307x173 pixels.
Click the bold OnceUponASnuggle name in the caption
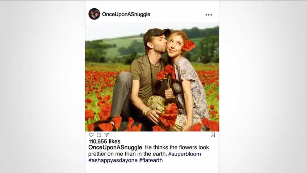115,148
